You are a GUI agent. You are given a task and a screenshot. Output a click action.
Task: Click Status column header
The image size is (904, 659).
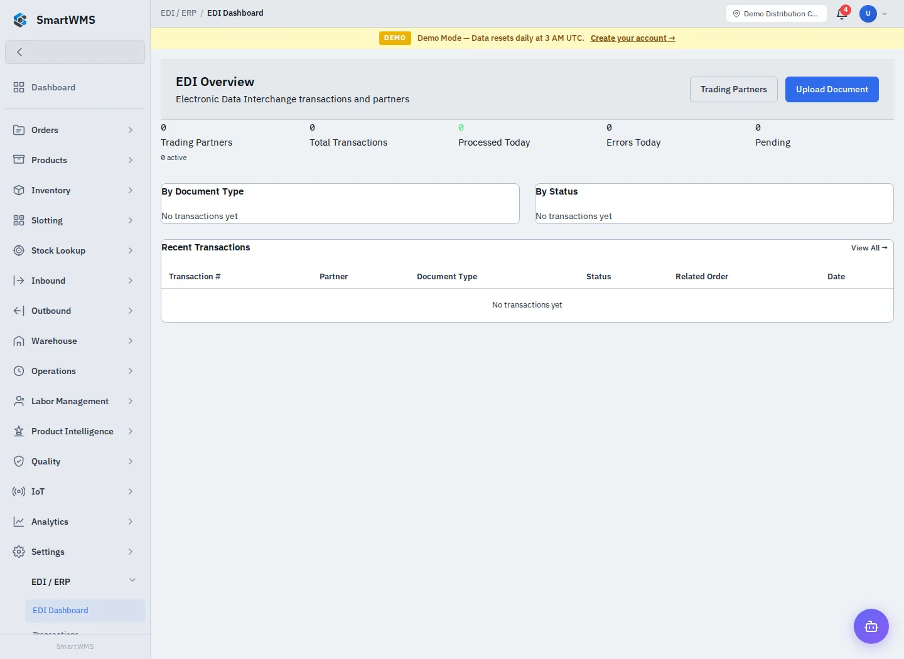[598, 276]
